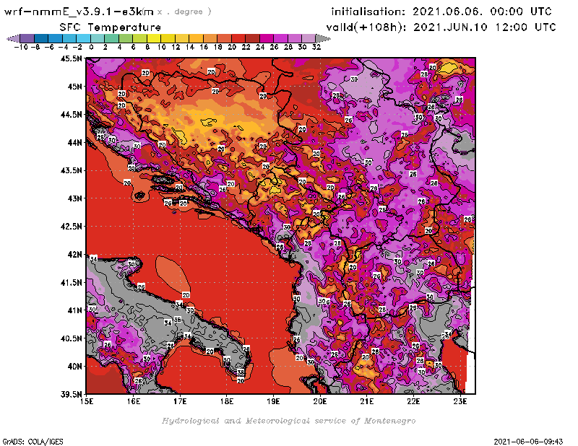
Task: Select the dark red legend swatch between 22 and 24
Action: 252,38
